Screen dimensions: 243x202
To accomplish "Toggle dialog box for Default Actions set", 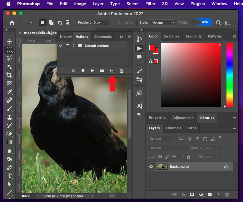I will click(x=67, y=46).
